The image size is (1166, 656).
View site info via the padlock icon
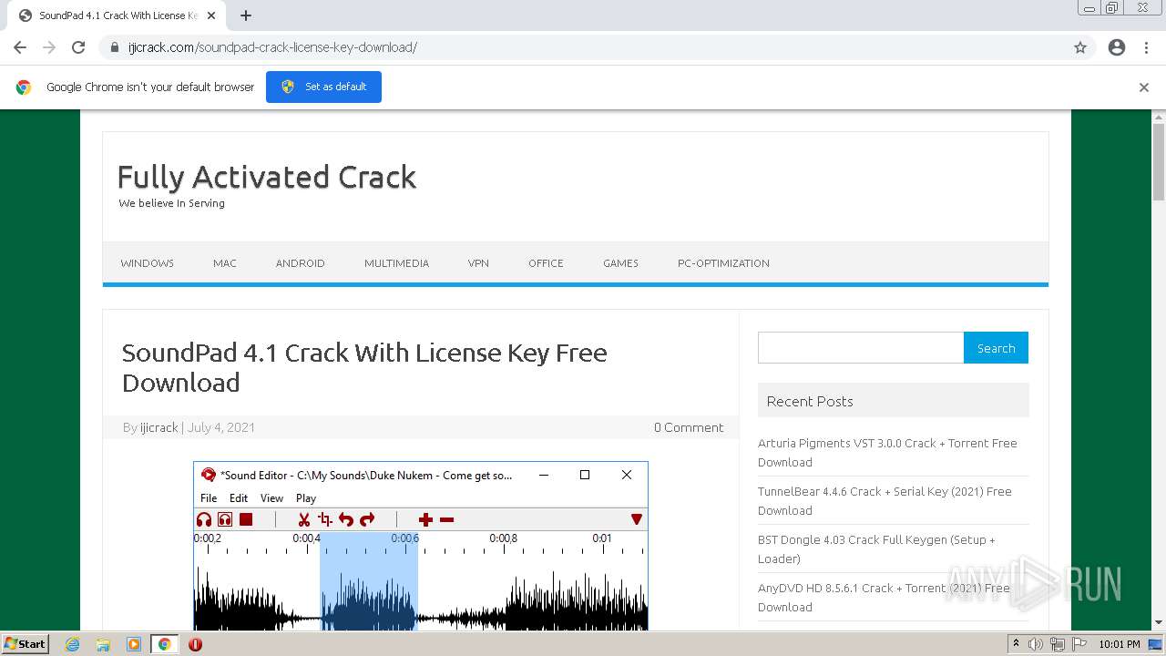(x=115, y=47)
